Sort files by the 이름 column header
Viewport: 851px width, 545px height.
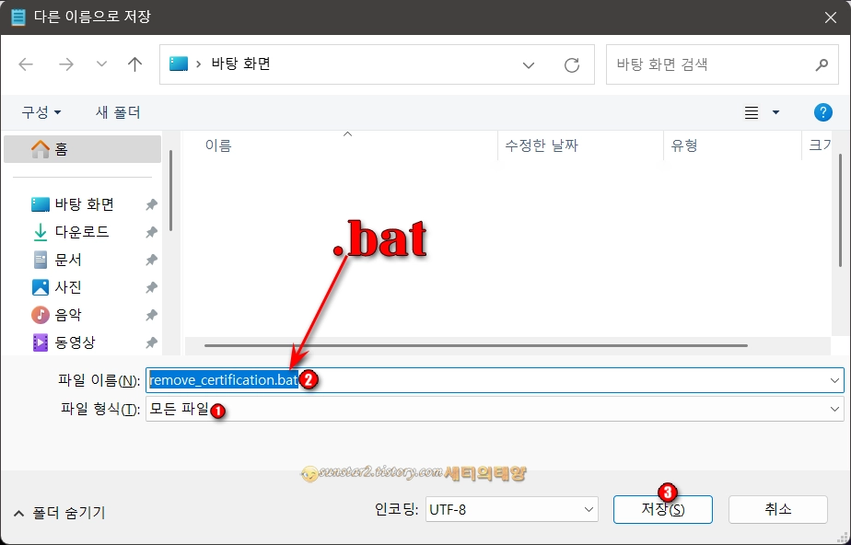[219, 144]
